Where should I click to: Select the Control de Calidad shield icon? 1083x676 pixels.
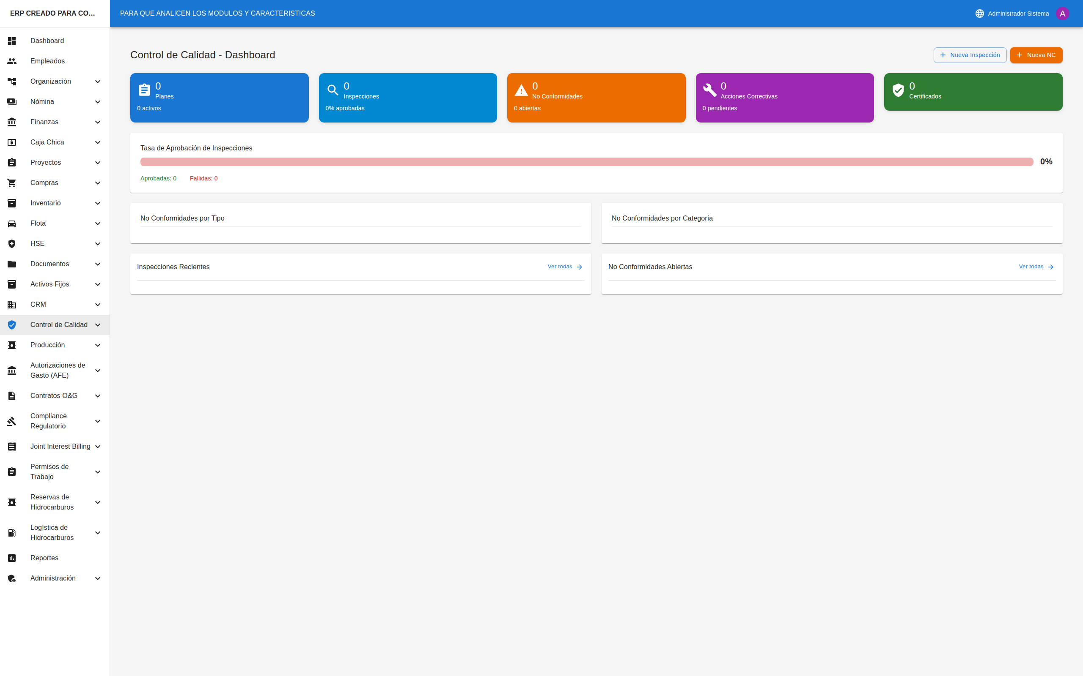point(12,324)
